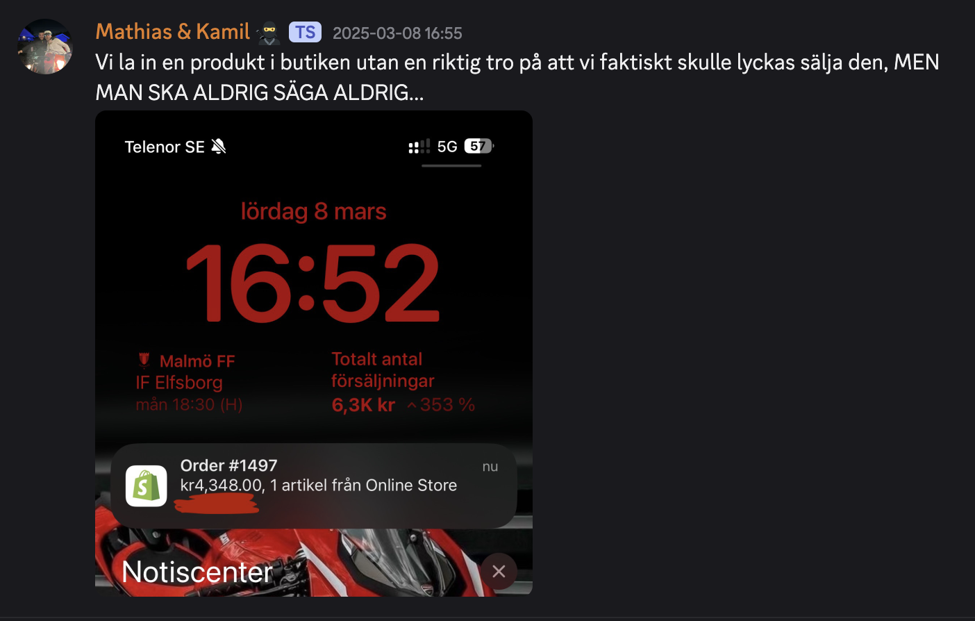Click the muted bell icon beside Telenor SE
This screenshot has width=975, height=621.
tap(219, 147)
